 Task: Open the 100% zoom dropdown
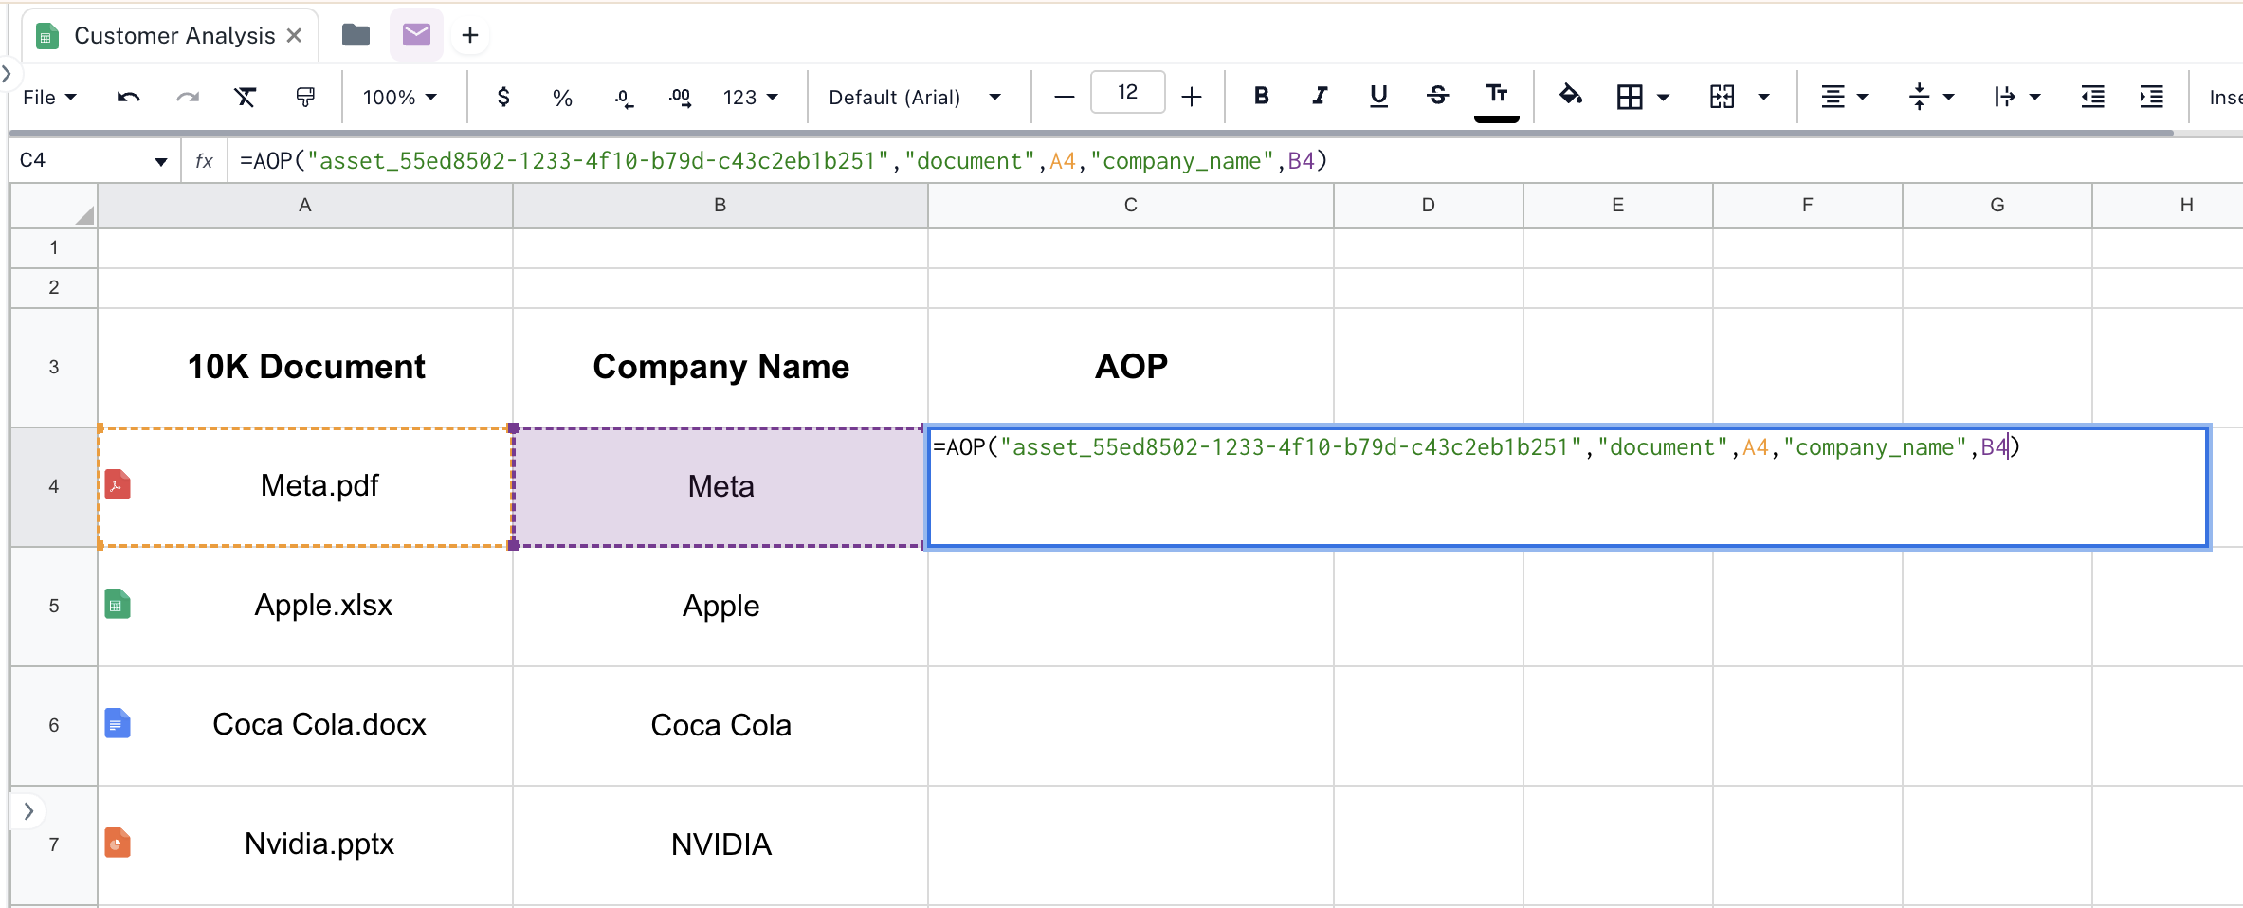click(x=399, y=98)
